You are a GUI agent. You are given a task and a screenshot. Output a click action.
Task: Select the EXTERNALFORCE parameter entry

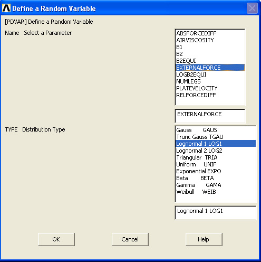210,68
